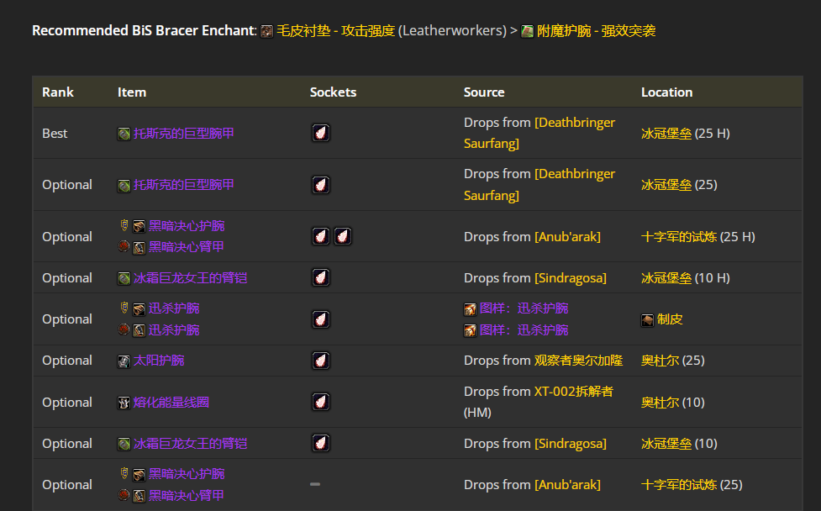Click the 图样: 迅杀护腕 pattern icon
Viewport: 821px width, 511px height.
(x=470, y=308)
